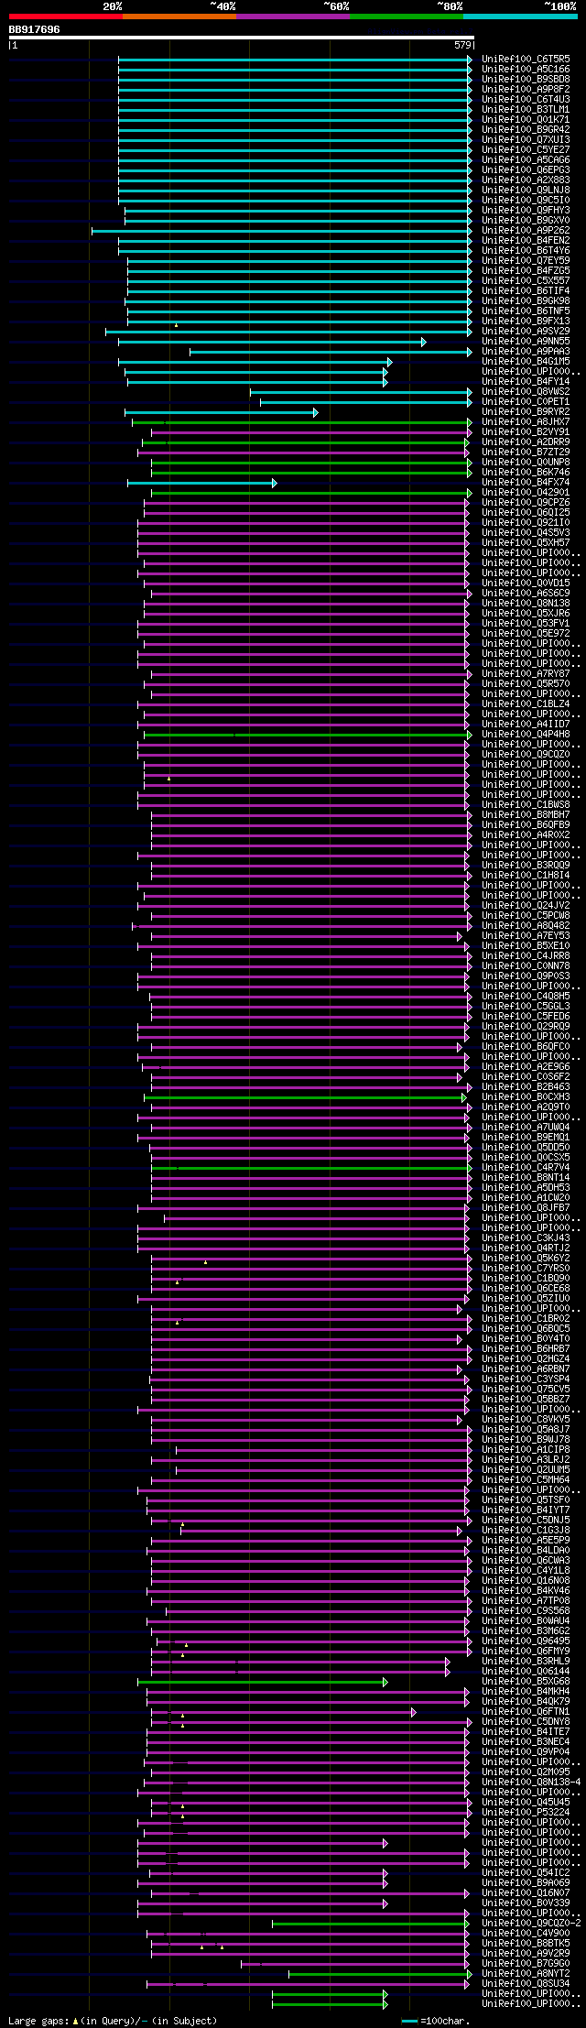The image size is (586, 2028).
Task: Select label UniRef100_B7G9G0
Action: coord(526,1964)
